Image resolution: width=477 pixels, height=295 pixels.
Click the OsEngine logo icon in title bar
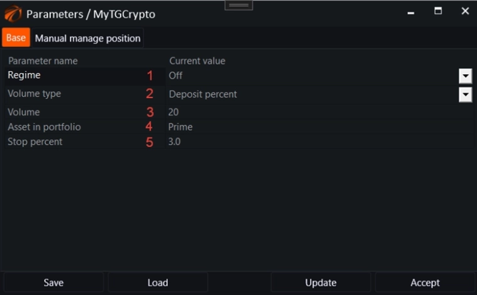pyautogui.click(x=13, y=13)
